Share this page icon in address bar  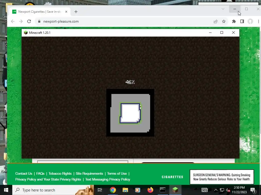point(216,21)
